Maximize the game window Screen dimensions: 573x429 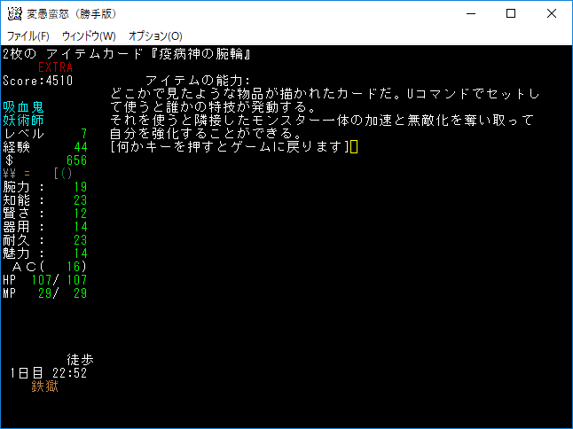[x=511, y=13]
